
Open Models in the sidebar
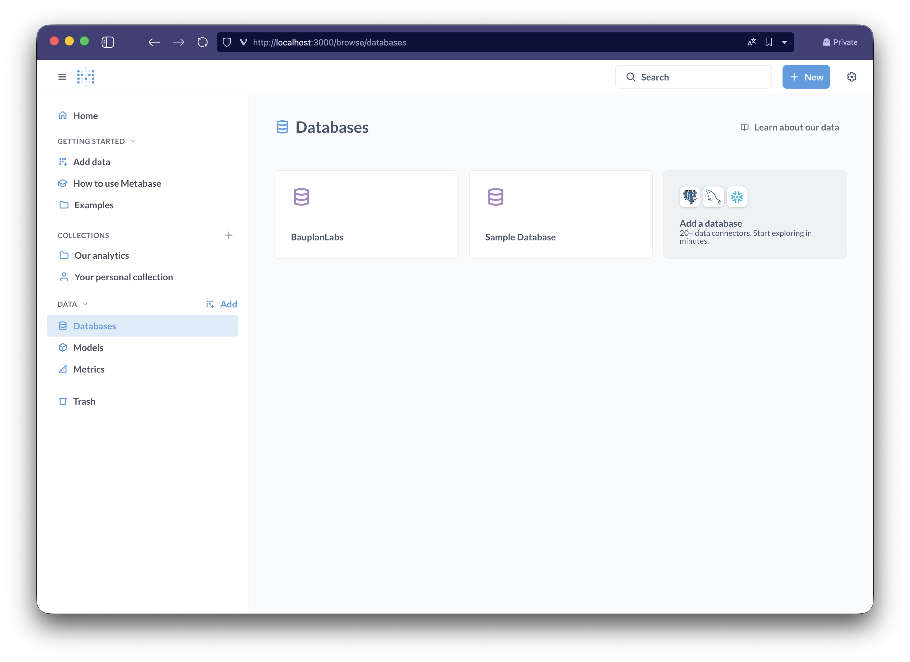88,348
